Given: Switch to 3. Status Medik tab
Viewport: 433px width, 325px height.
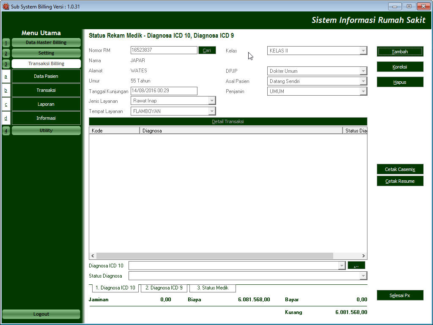Looking at the screenshot, I should tap(213, 288).
